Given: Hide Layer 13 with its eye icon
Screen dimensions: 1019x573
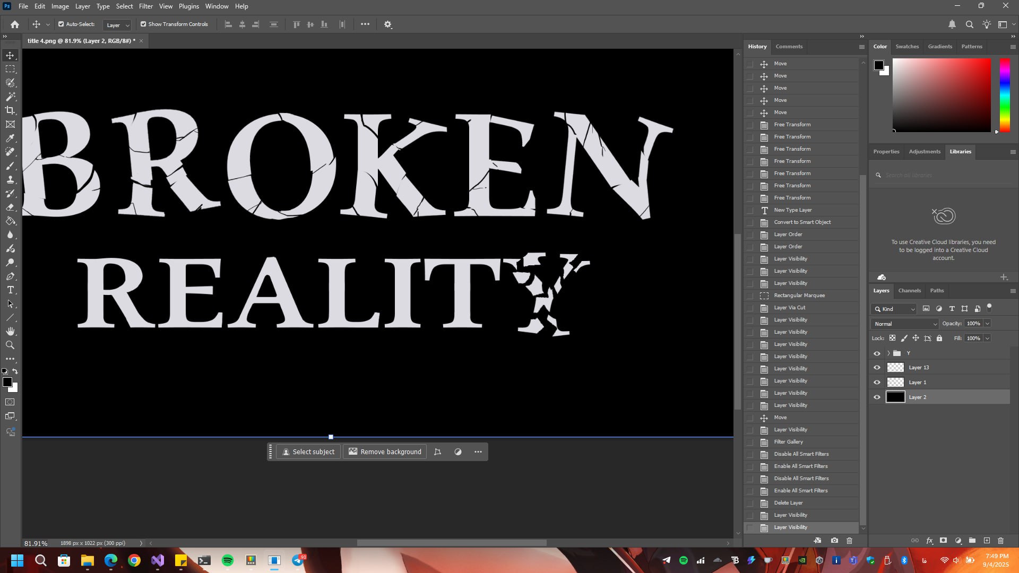Looking at the screenshot, I should (877, 368).
